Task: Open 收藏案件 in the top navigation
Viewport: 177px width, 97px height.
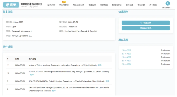Action: (x=92, y=5)
